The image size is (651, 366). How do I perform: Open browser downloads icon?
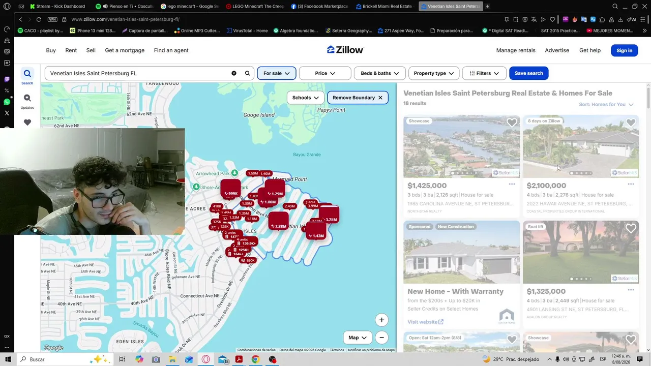[620, 19]
